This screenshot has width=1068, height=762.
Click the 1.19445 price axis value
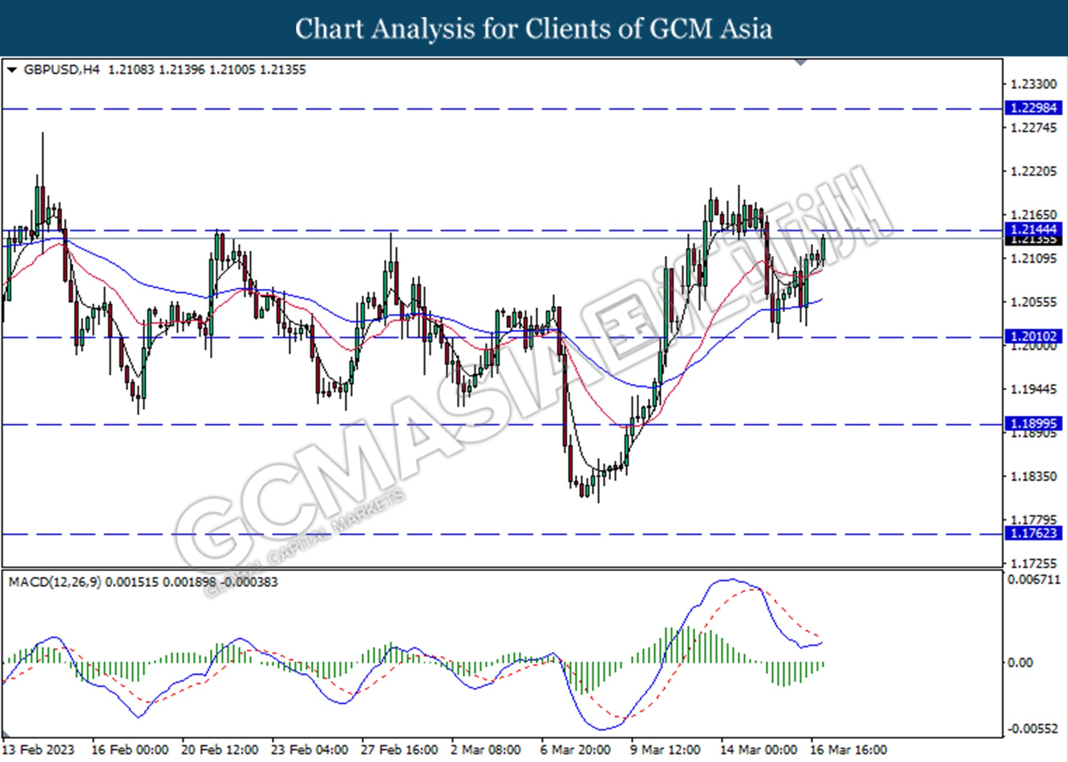click(x=1033, y=389)
